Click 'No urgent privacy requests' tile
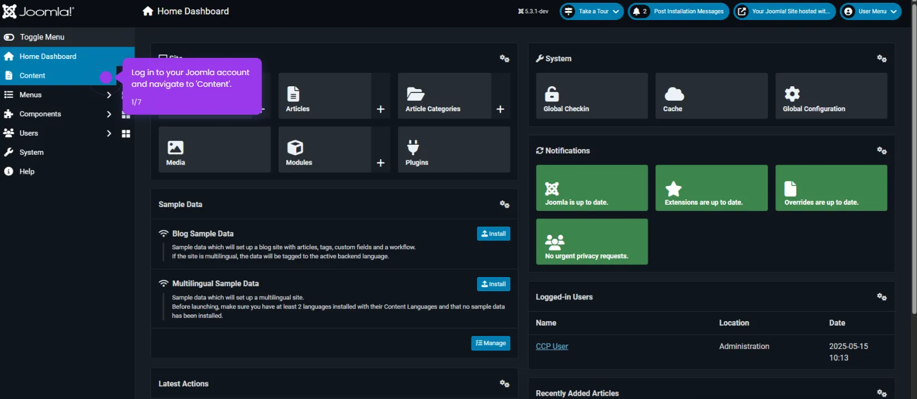The height and width of the screenshot is (399, 917). coord(592,242)
